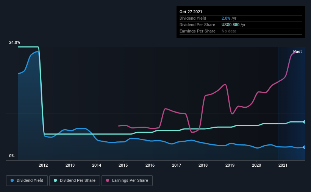Click the Oct 27 2021 tooltip date

pyautogui.click(x=191, y=12)
